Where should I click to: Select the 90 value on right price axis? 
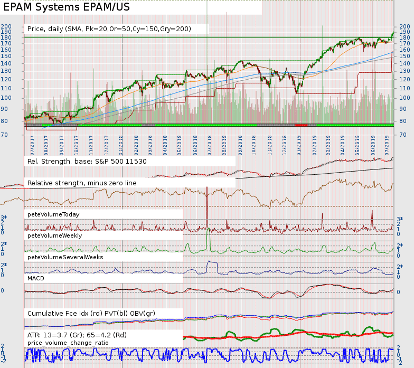pos(403,109)
